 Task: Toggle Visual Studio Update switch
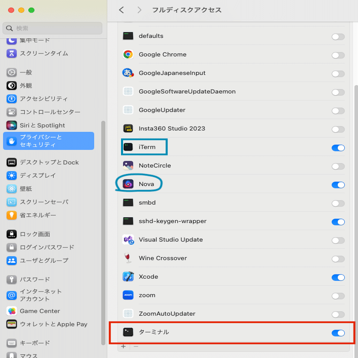pyautogui.click(x=338, y=241)
